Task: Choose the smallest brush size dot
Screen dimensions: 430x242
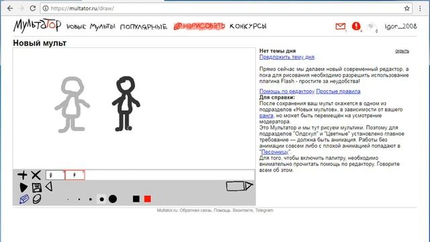Action: [x=68, y=200]
